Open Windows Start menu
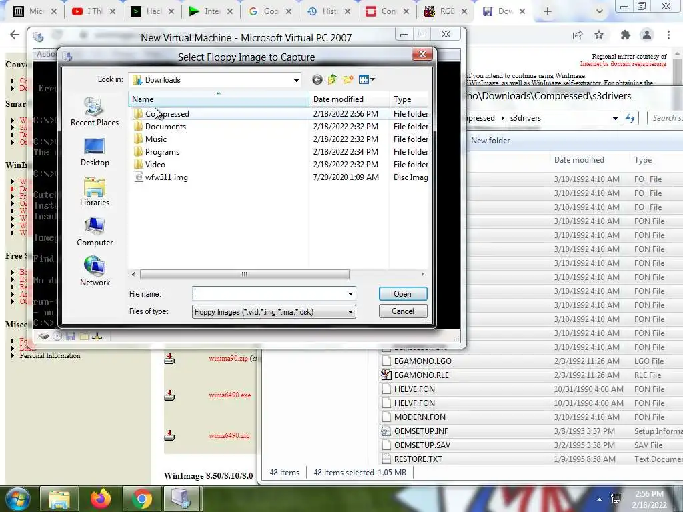The width and height of the screenshot is (683, 512). pos(17,499)
